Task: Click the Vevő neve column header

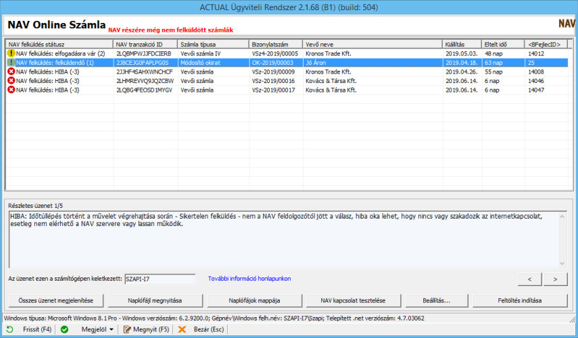Action: click(372, 44)
